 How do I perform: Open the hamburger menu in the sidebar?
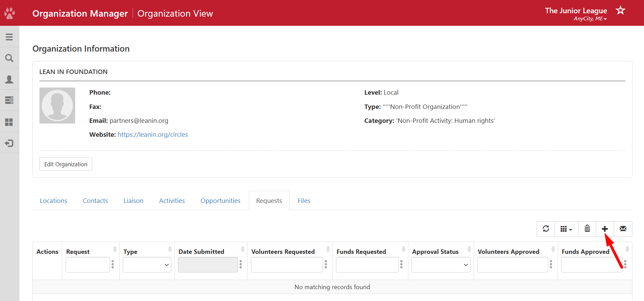coord(10,37)
